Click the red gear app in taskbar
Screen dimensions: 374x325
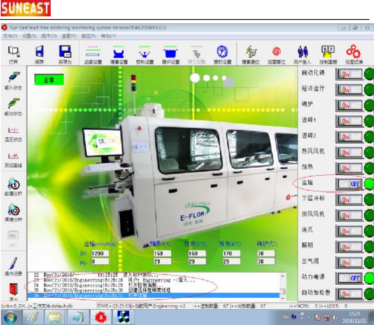coord(101,317)
